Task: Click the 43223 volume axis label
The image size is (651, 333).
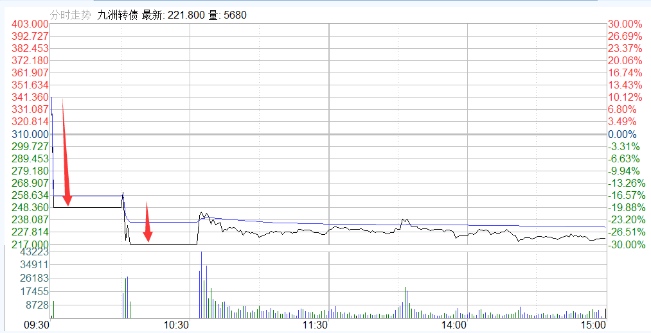Action: pyautogui.click(x=36, y=253)
